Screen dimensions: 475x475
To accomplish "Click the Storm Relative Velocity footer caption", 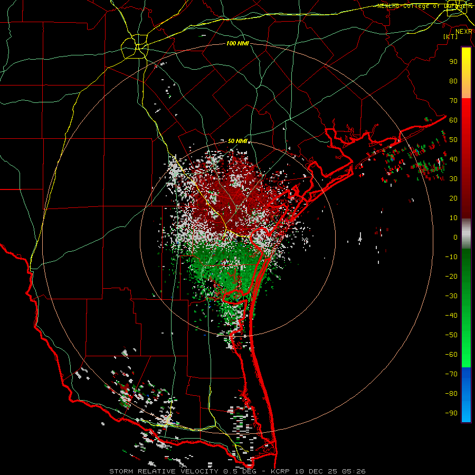I will (x=237, y=471).
